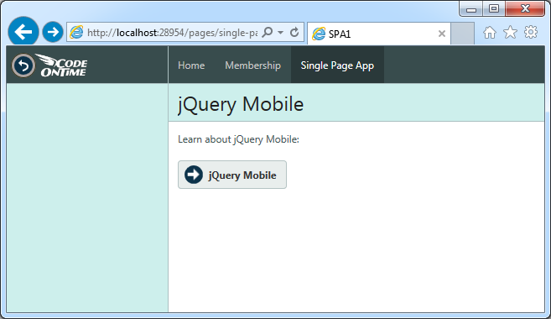Open the Home menu item
The width and height of the screenshot is (551, 319).
(x=191, y=65)
